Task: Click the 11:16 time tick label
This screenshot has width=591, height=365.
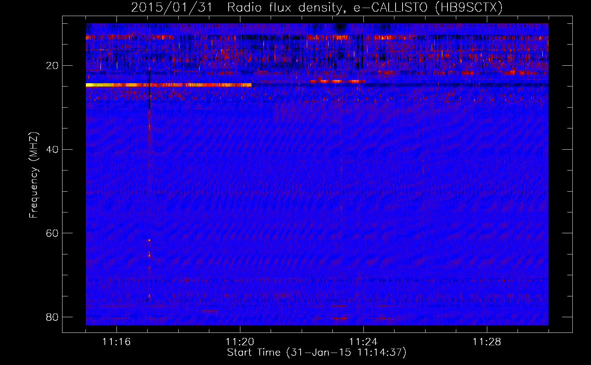Action: [x=117, y=342]
